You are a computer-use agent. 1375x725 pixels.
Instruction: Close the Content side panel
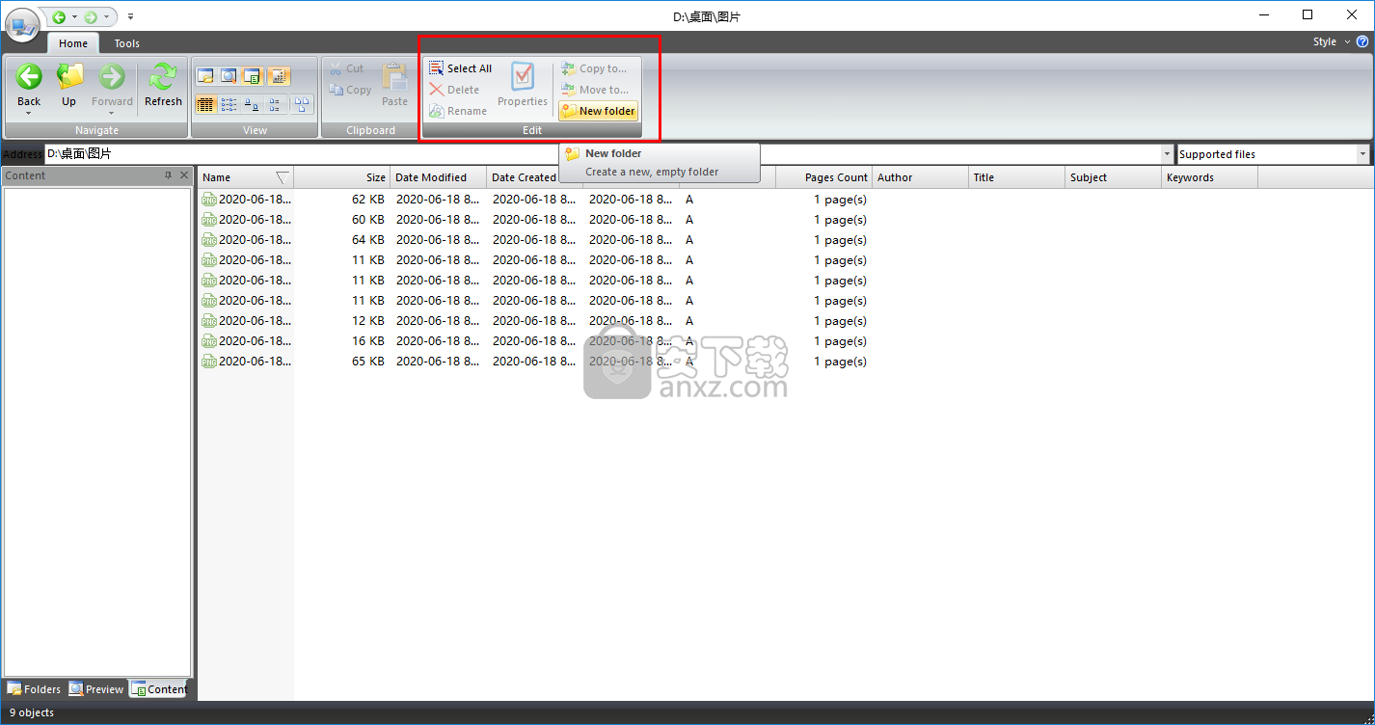[184, 175]
